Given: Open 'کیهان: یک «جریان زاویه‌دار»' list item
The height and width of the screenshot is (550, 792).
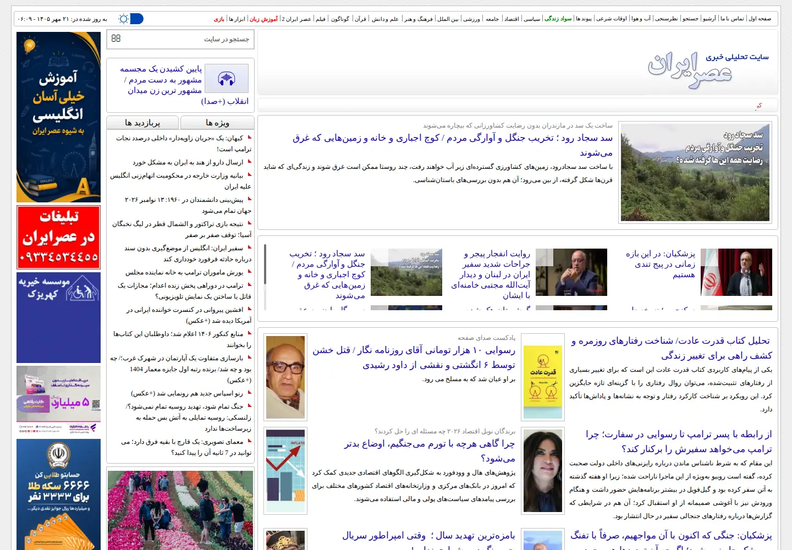Looking at the screenshot, I should [x=184, y=144].
